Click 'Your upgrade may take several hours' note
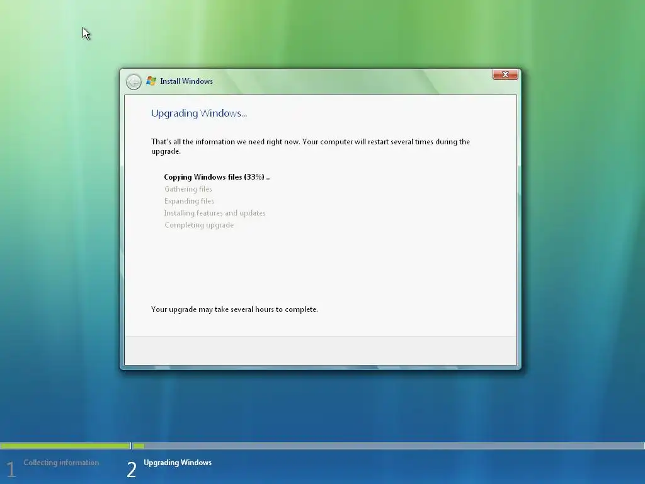This screenshot has width=645, height=484. 234,309
